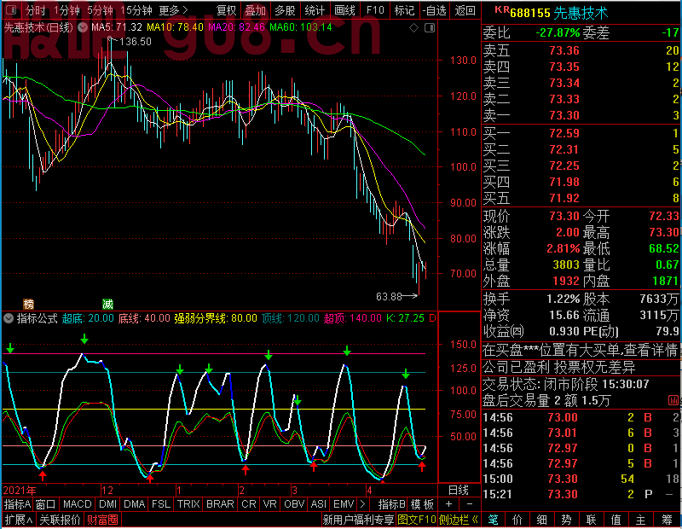This screenshot has width=682, height=529.
Task: Open 图文F10 info page
Action: coord(417,520)
